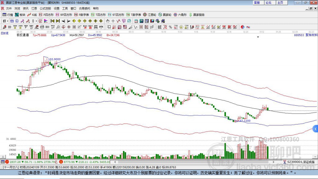Open 赢家服务 with the dollar icon

[197, 15]
